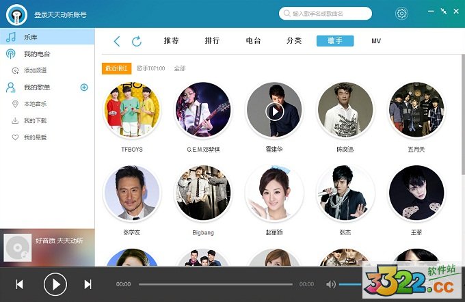
Task: Open the 推荐 tab
Action: (172, 40)
